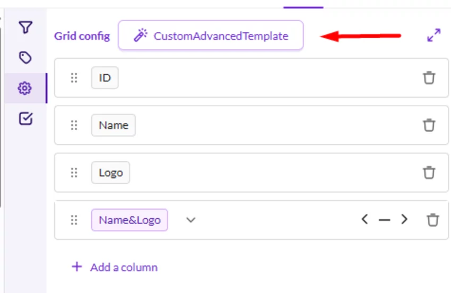Delete the Logo column
This screenshot has width=451, height=293.
[429, 173]
